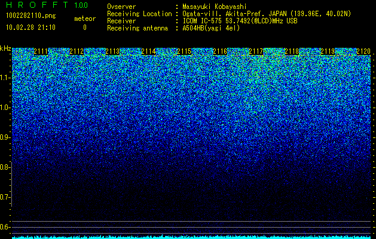Click the 0.6 kHz axis tick label
Viewport: 376px width, 239px height.
pyautogui.click(x=4, y=227)
